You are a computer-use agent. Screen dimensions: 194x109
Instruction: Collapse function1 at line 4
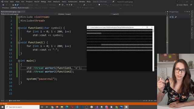coord(19,28)
